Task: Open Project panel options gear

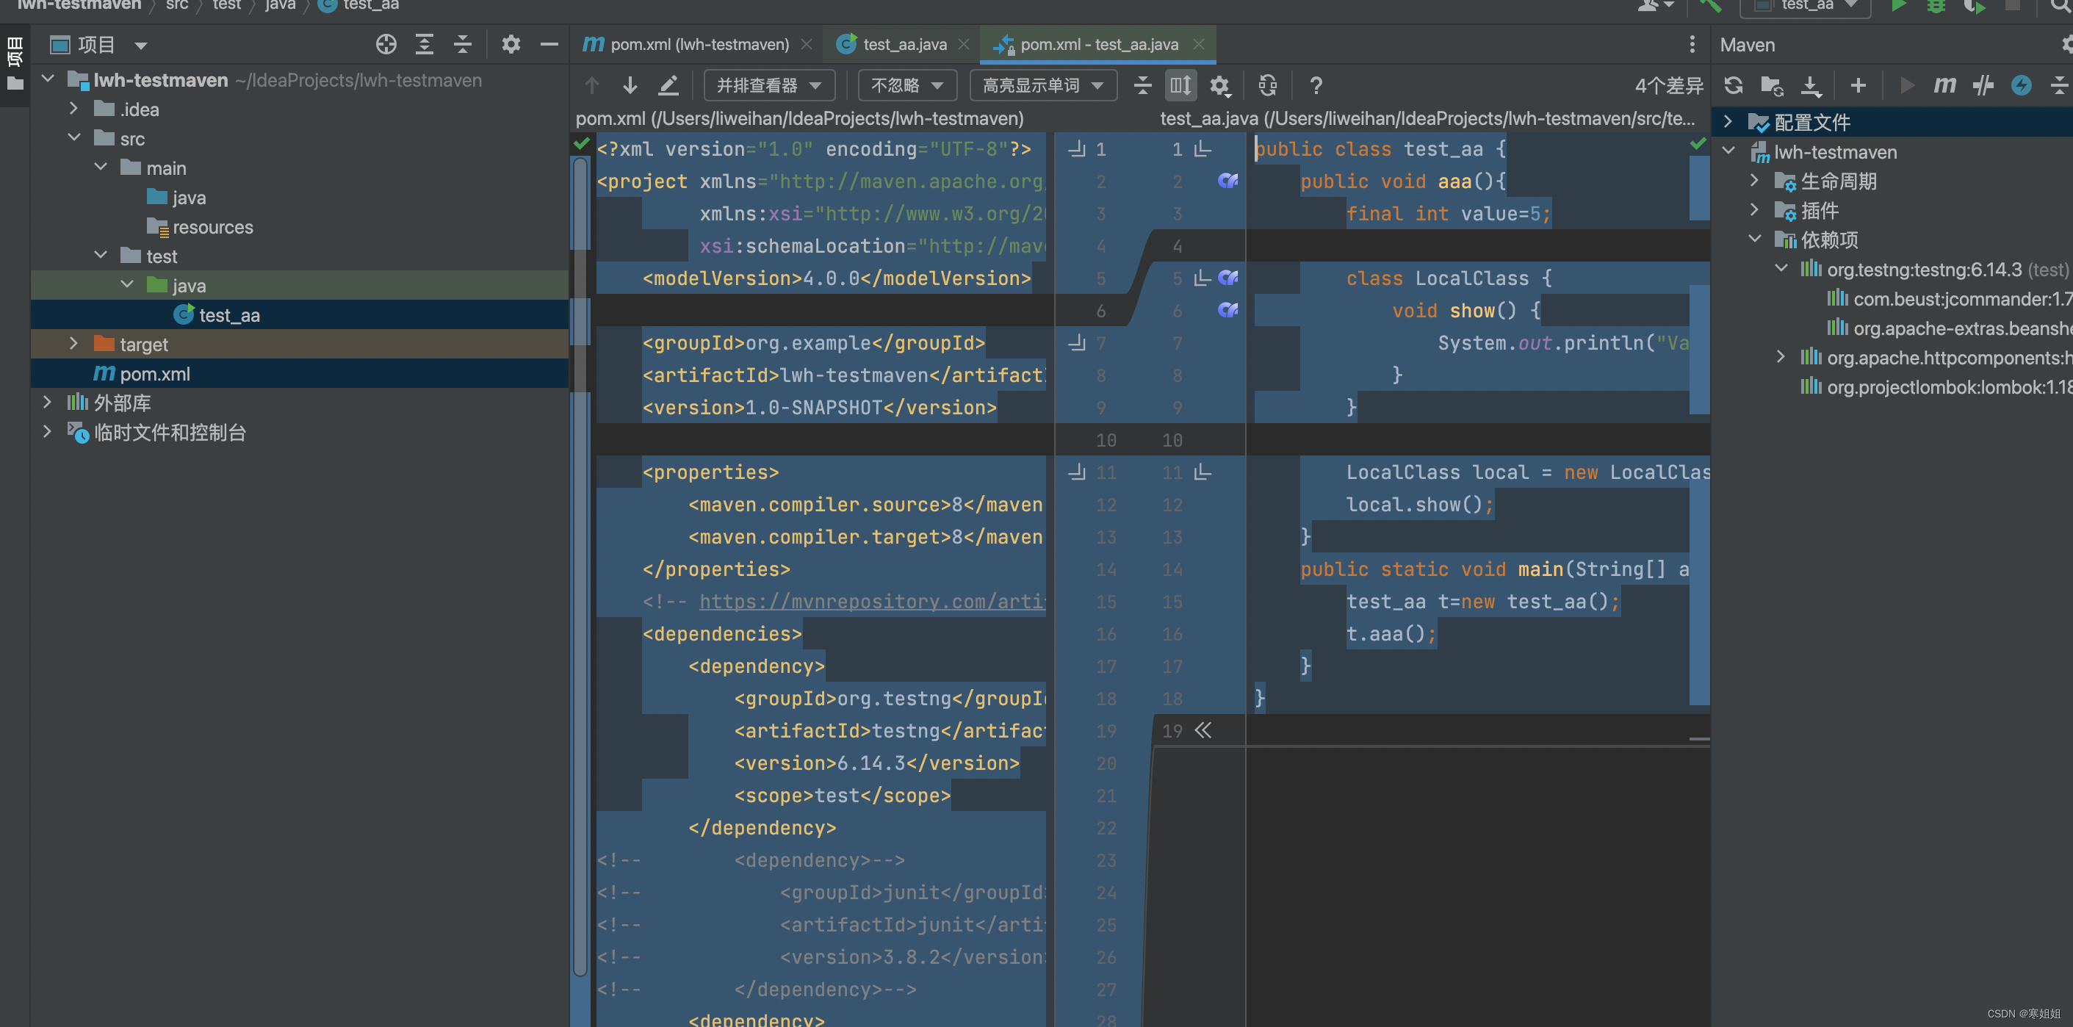Action: (x=511, y=44)
